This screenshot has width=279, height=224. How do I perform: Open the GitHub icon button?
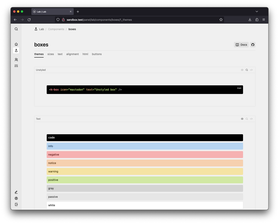(253, 45)
